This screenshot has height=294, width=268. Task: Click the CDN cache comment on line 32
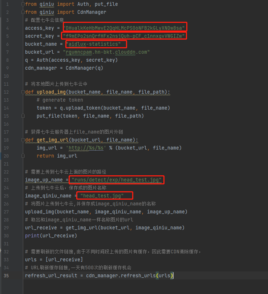point(113,252)
